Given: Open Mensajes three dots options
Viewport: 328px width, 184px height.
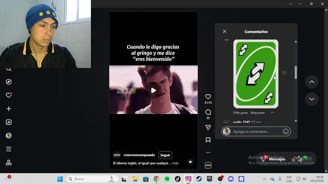Looking at the screenshot, I should (310, 159).
